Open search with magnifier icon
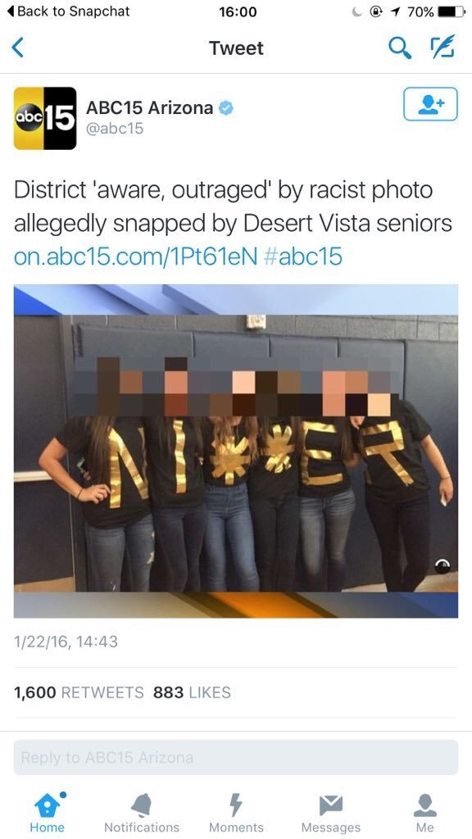472x839 pixels. pos(400,48)
